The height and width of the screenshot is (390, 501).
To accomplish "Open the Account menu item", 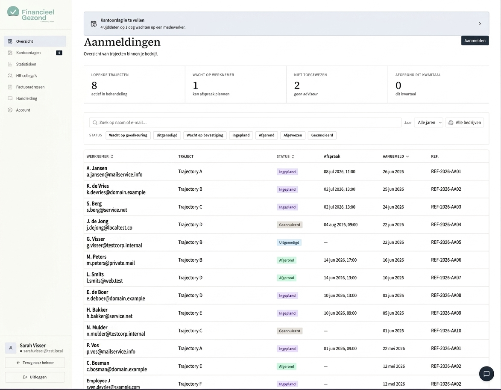I will 35,110.
